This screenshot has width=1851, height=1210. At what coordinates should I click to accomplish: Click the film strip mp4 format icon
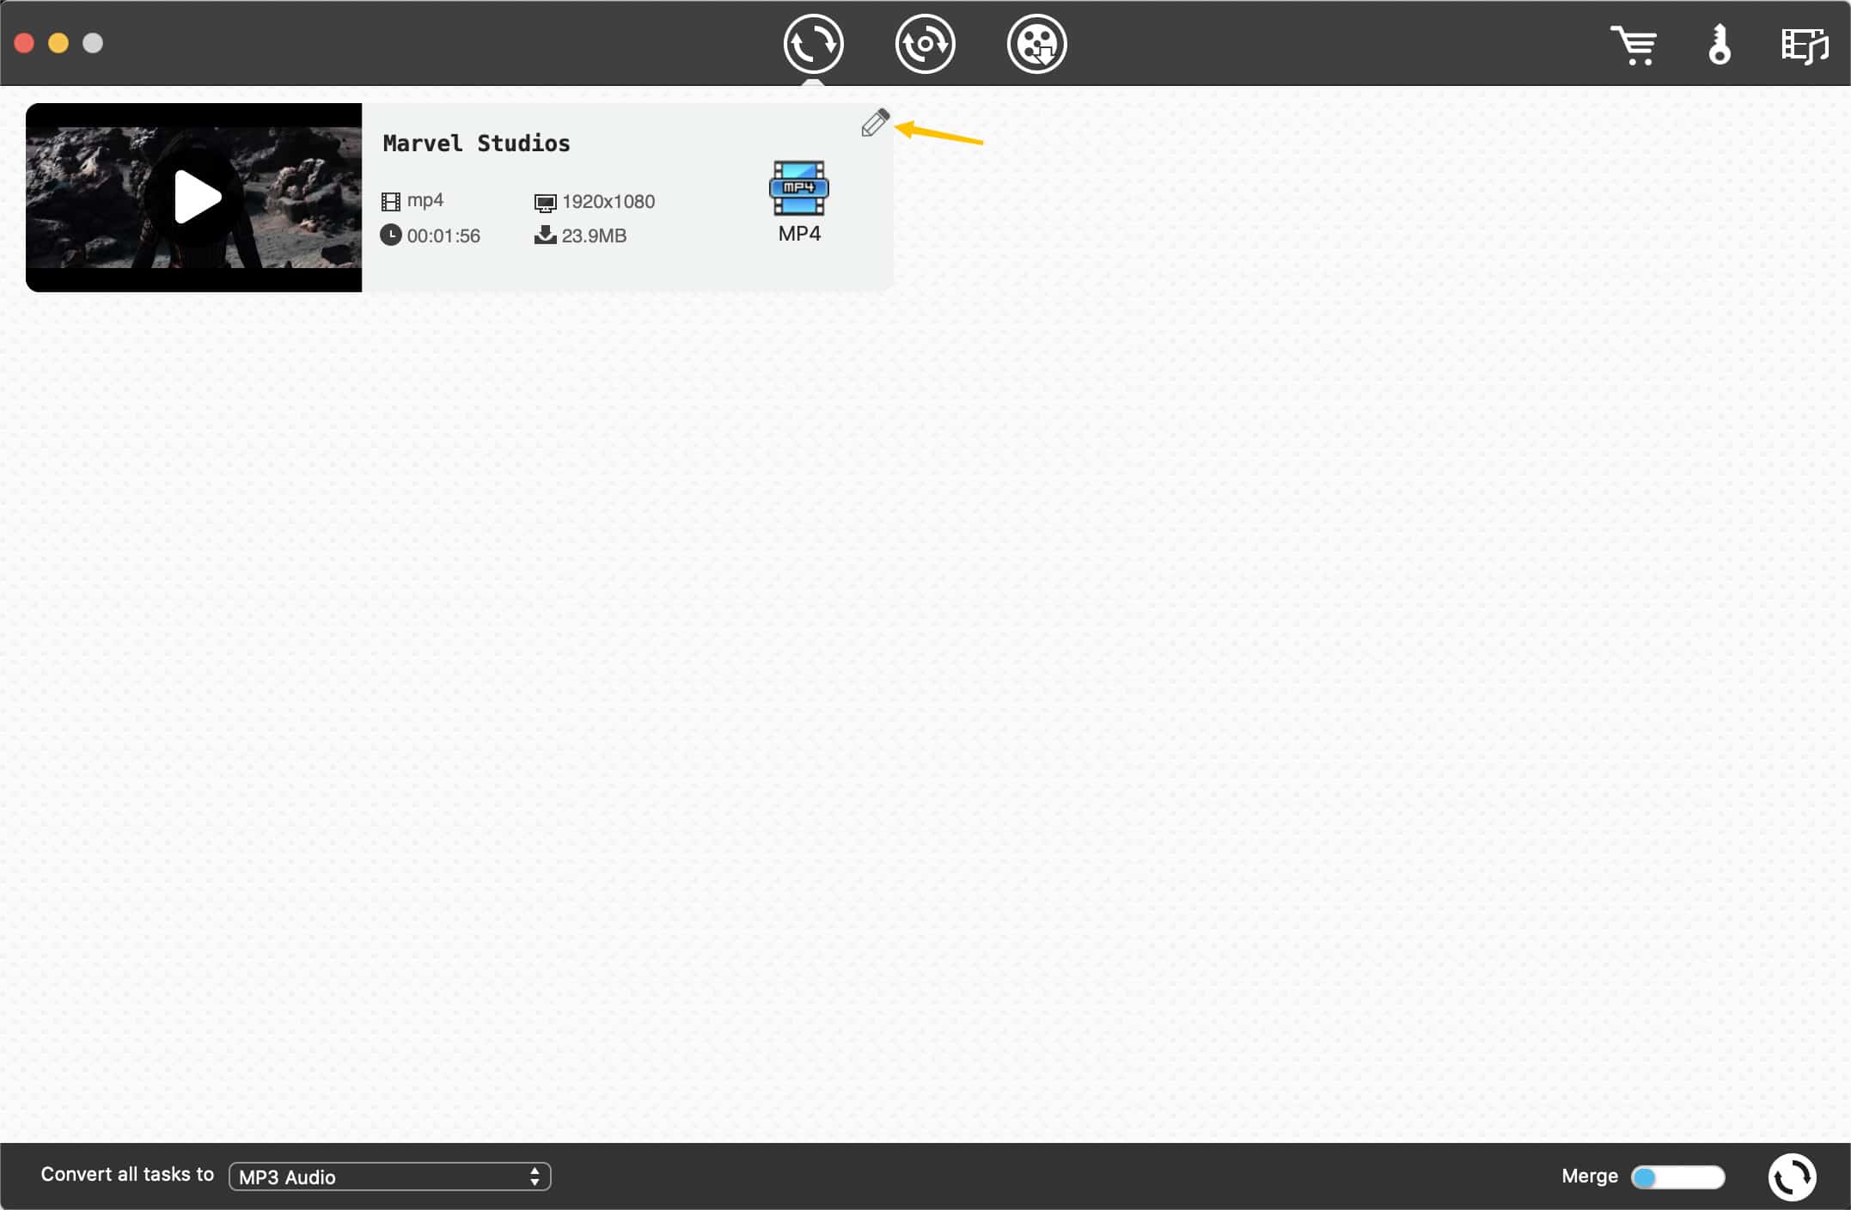390,202
